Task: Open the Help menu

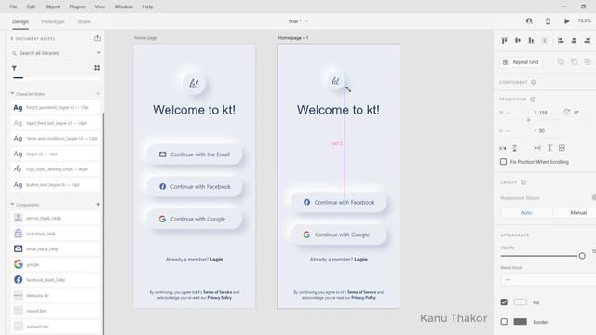Action: pos(148,7)
